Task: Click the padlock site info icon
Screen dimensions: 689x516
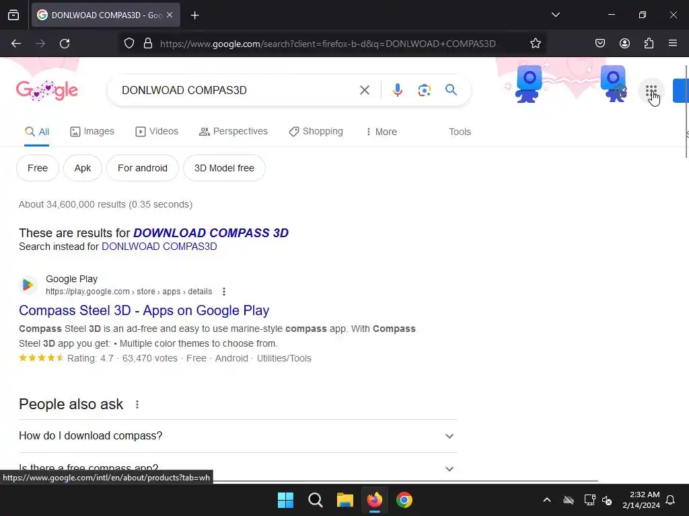Action: coord(148,44)
